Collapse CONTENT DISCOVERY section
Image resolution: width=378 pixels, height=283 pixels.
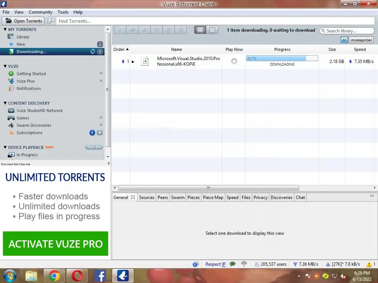(x=5, y=103)
